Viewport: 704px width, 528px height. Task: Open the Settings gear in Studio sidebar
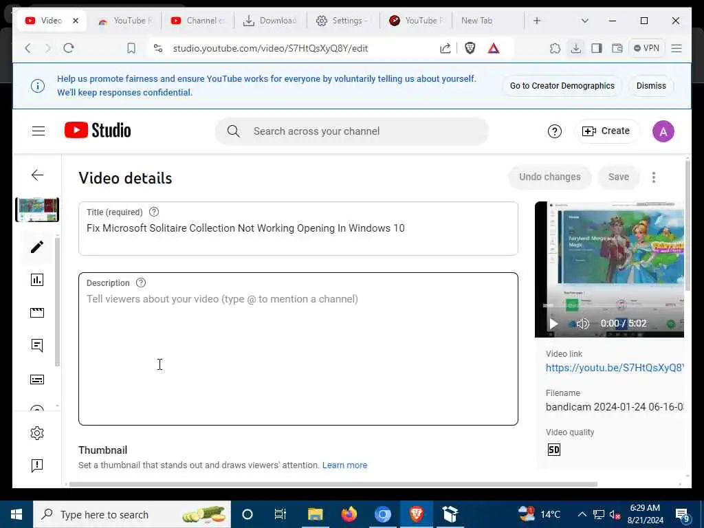click(x=37, y=433)
